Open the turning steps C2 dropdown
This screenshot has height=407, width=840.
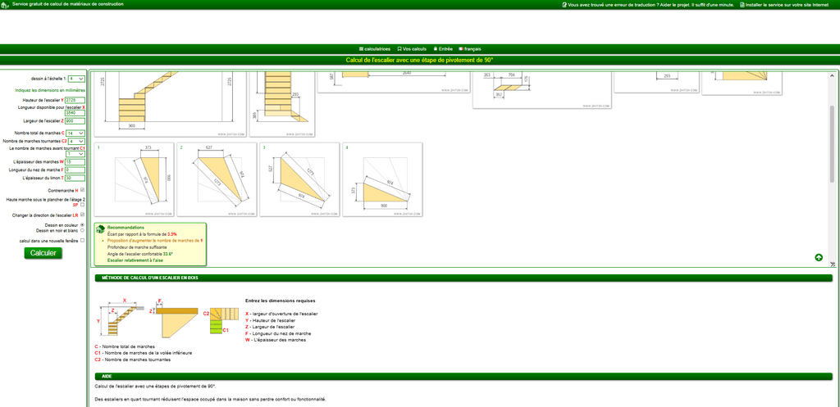click(76, 141)
